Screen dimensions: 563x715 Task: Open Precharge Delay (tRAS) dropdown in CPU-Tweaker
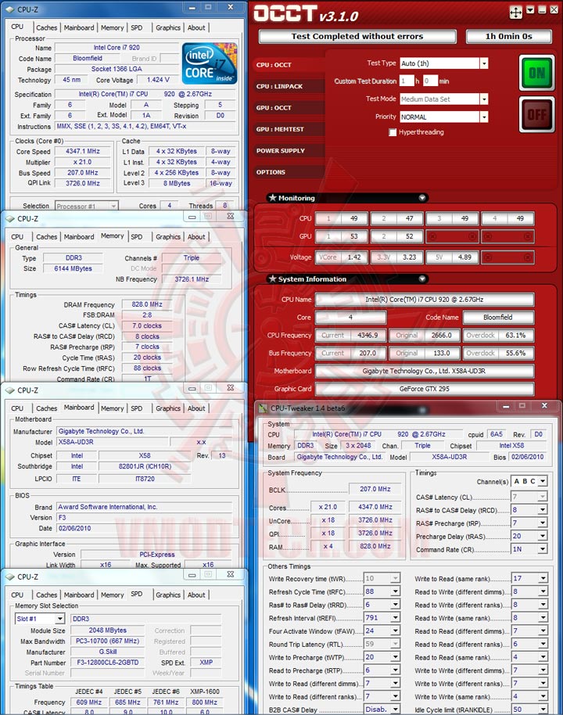click(543, 537)
